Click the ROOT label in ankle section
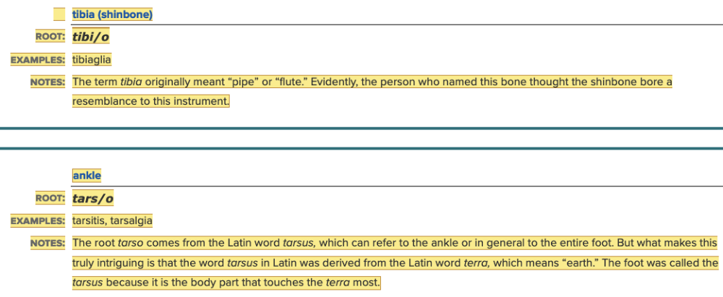The image size is (723, 297). (50, 199)
